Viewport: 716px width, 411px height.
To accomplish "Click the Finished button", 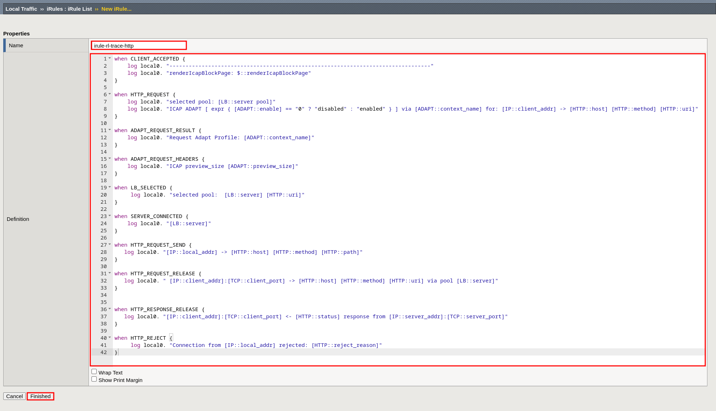I will point(40,396).
